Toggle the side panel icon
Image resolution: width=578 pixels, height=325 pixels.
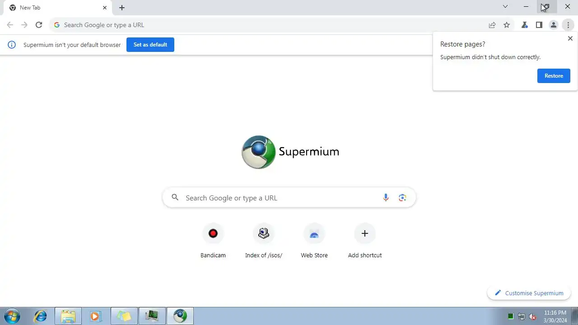pyautogui.click(x=539, y=25)
